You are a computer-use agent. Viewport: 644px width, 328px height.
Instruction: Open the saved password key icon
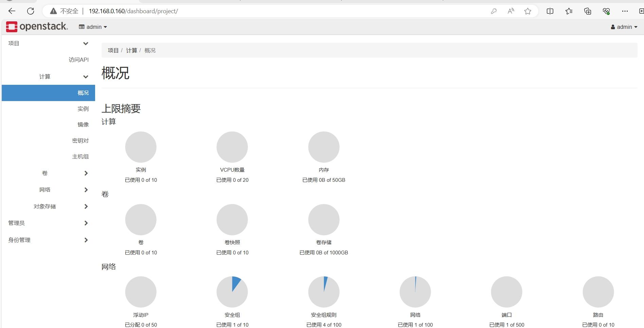point(494,11)
